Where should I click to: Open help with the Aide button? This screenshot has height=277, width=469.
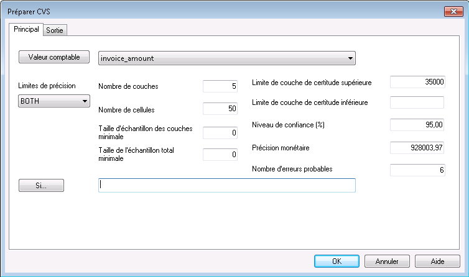click(437, 261)
